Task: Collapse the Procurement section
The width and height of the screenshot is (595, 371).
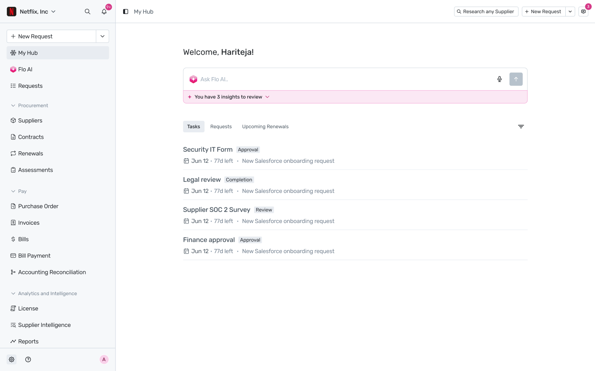Action: click(13, 106)
